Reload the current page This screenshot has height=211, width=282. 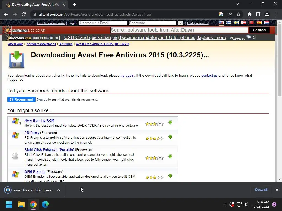click(x=24, y=14)
